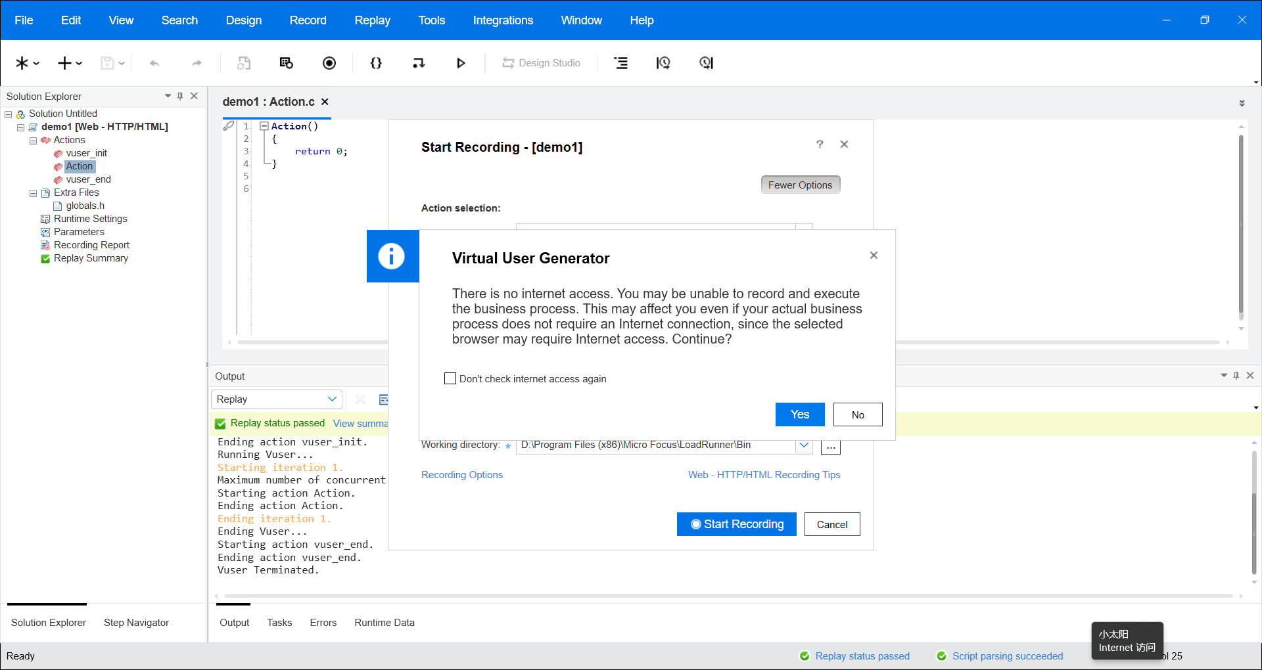This screenshot has height=670, width=1262.
Task: Click Yes to continue without internet
Action: [x=800, y=414]
